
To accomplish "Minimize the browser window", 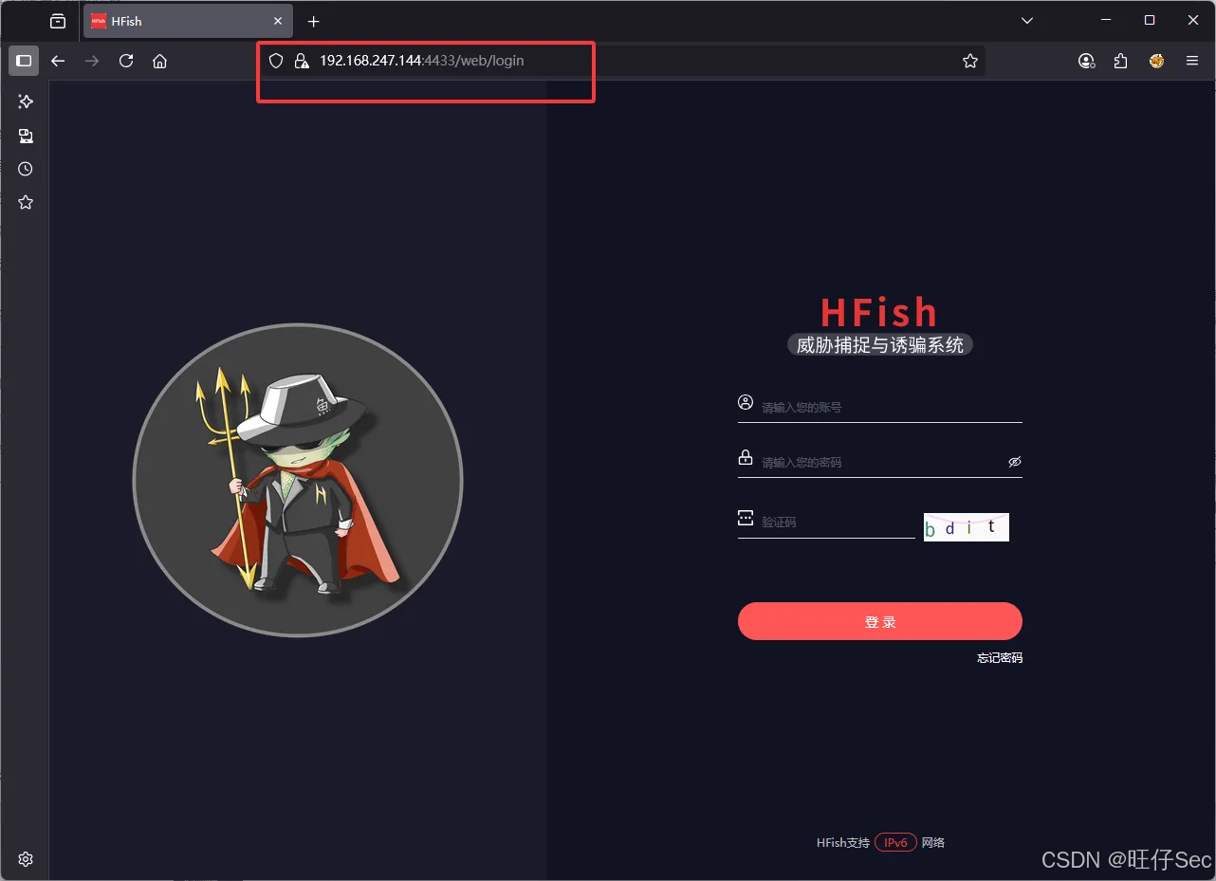I will 1106,20.
